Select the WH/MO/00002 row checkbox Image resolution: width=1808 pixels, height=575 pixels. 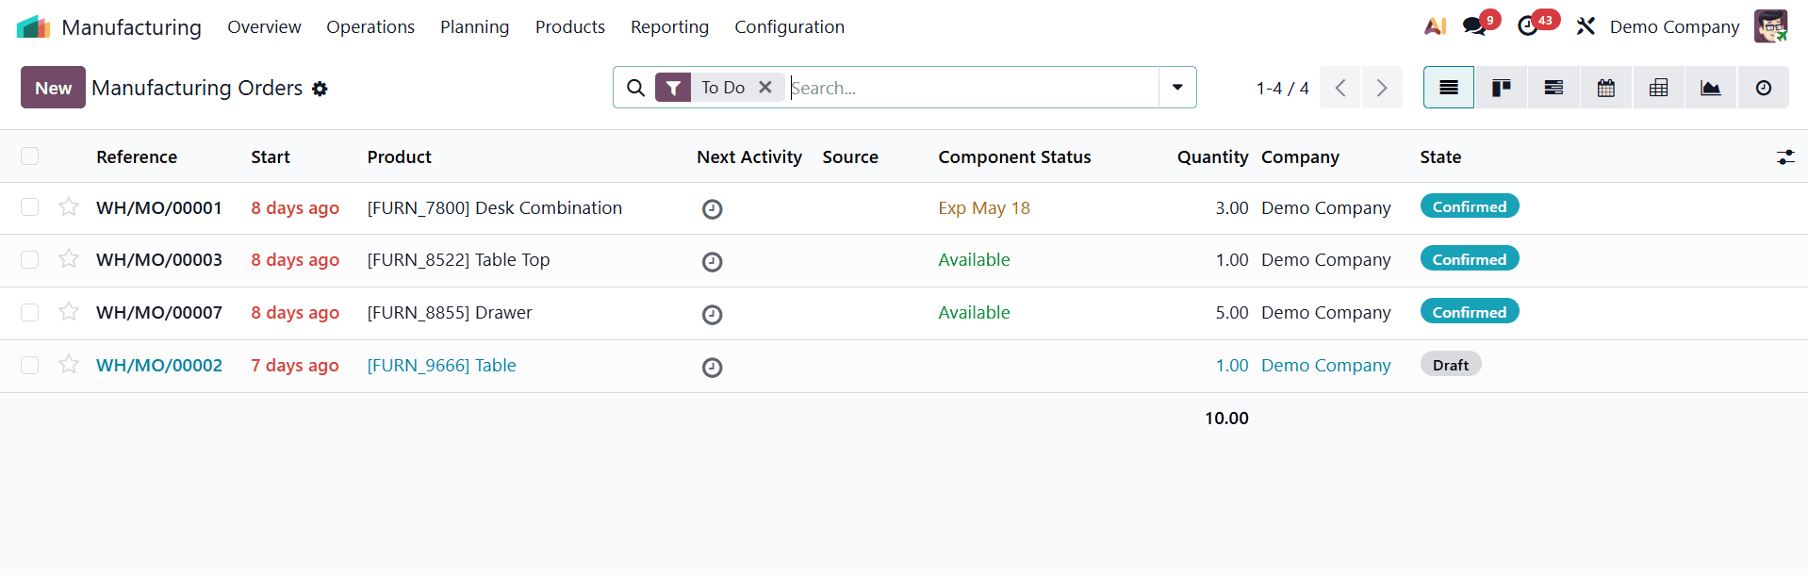[x=30, y=365]
